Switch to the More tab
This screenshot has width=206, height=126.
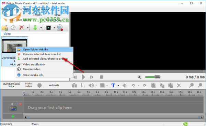click(58, 15)
